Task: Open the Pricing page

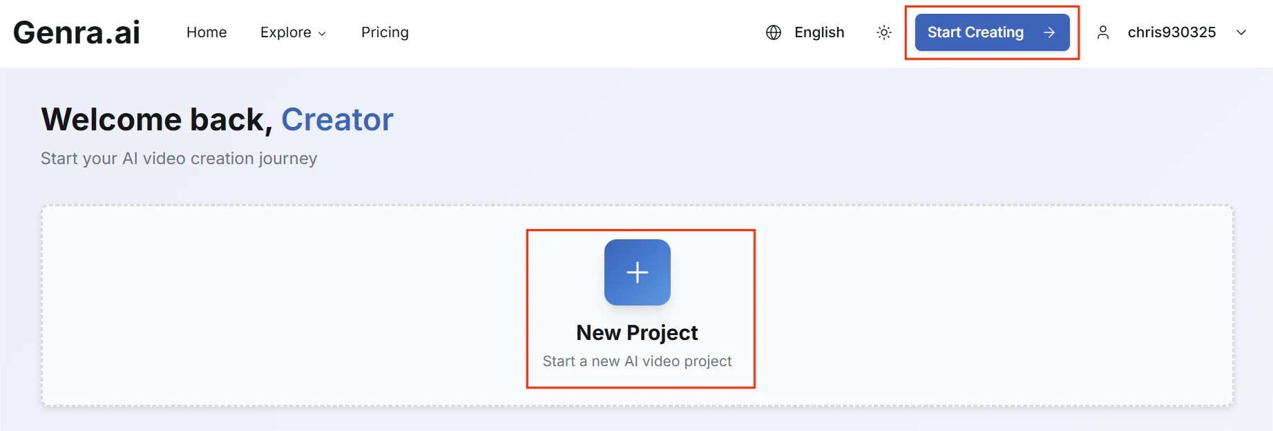Action: click(385, 32)
